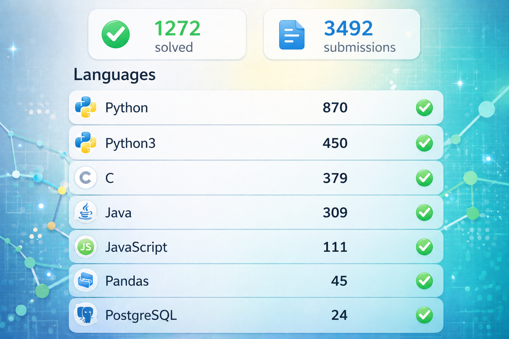Click the 870 count in Python row
Viewport: 509px width, 339px height.
tap(335, 108)
